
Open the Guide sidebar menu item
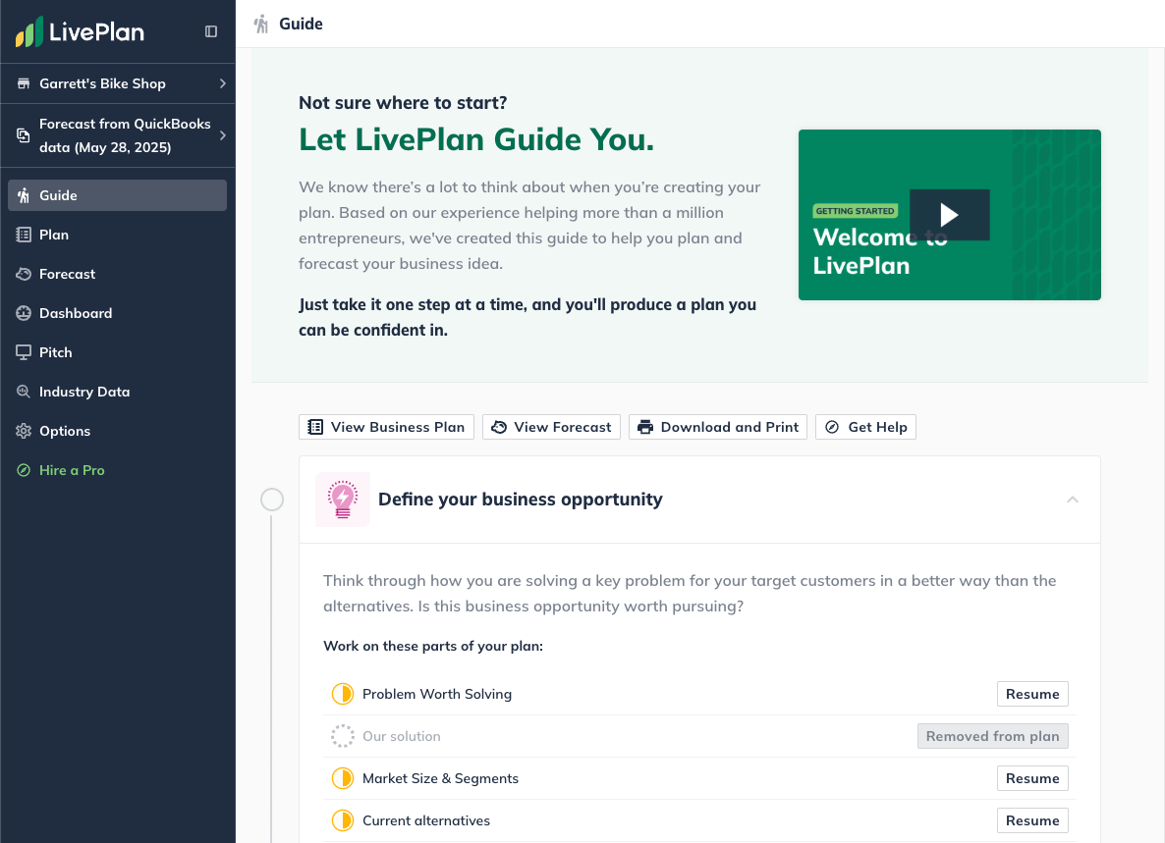pos(118,195)
